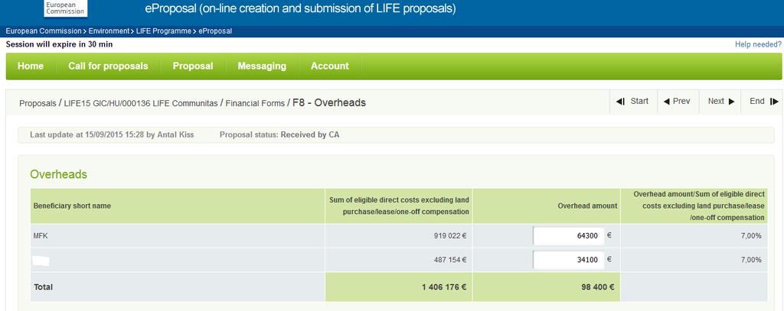Click the Help needed? link
784x311 pixels.
click(x=758, y=44)
